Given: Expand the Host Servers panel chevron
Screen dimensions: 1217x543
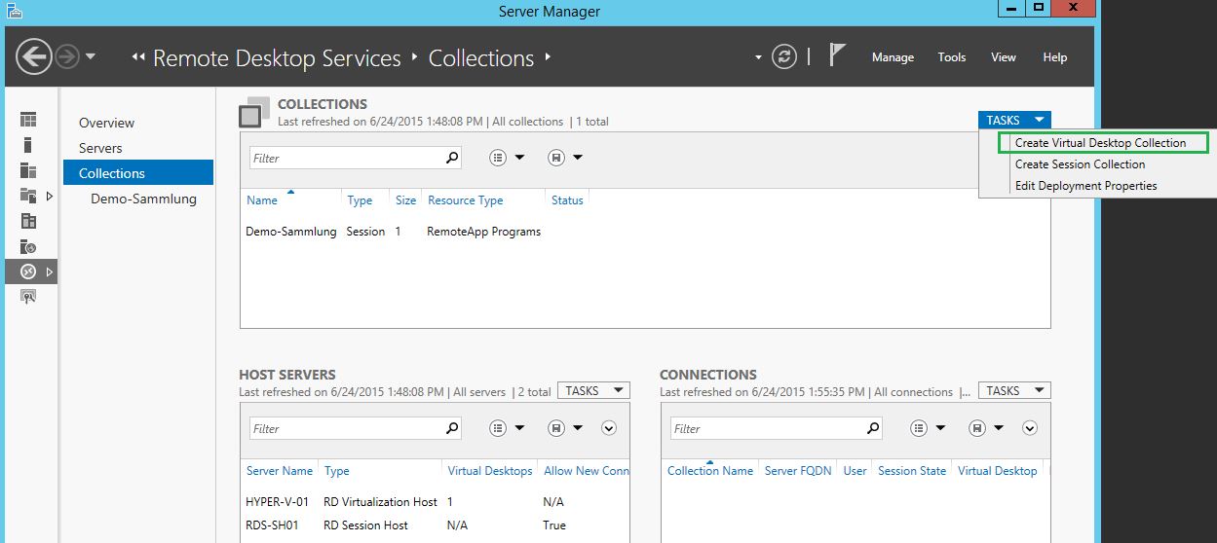Looking at the screenshot, I should tap(609, 428).
